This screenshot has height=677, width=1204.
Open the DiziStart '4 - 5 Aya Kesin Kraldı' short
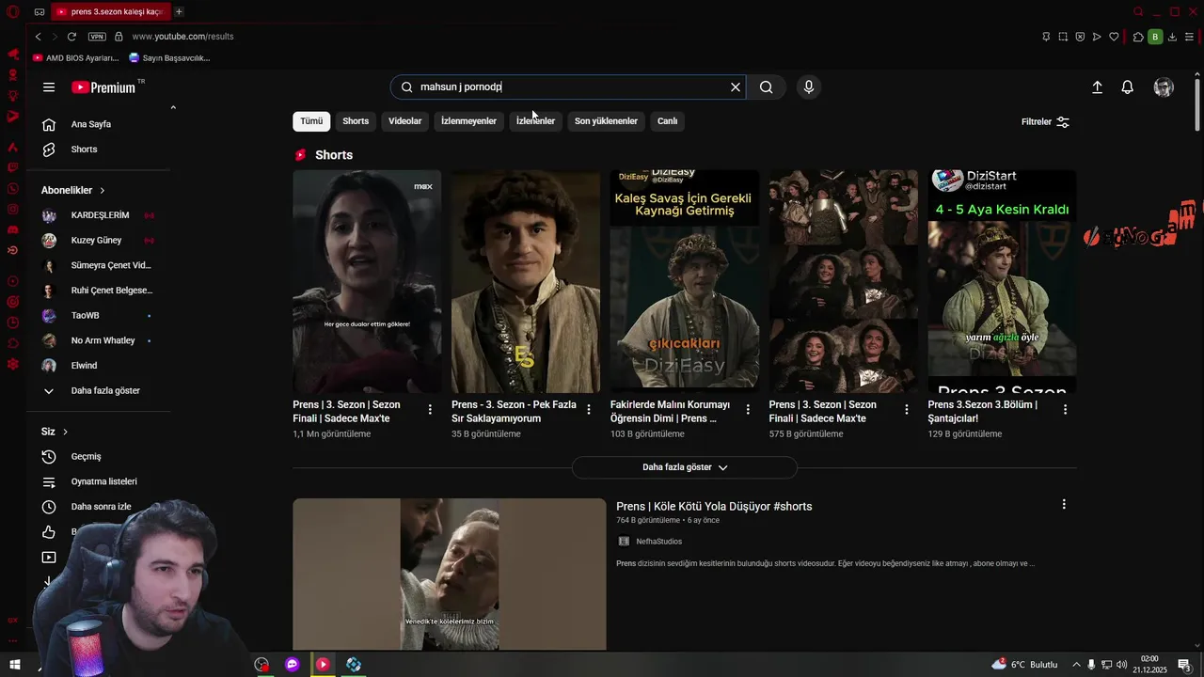[1002, 281]
